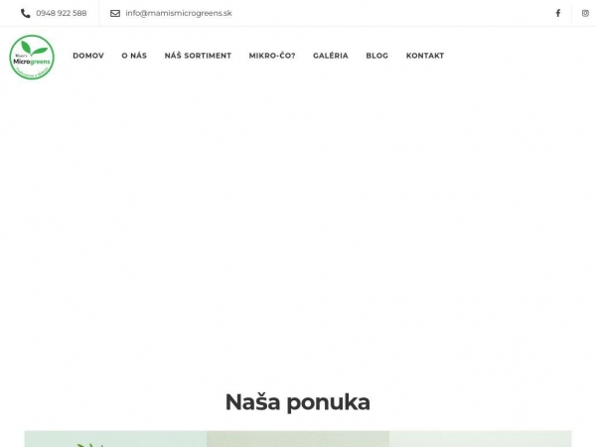Click the phone handset icon
This screenshot has height=447, width=596.
click(x=26, y=13)
